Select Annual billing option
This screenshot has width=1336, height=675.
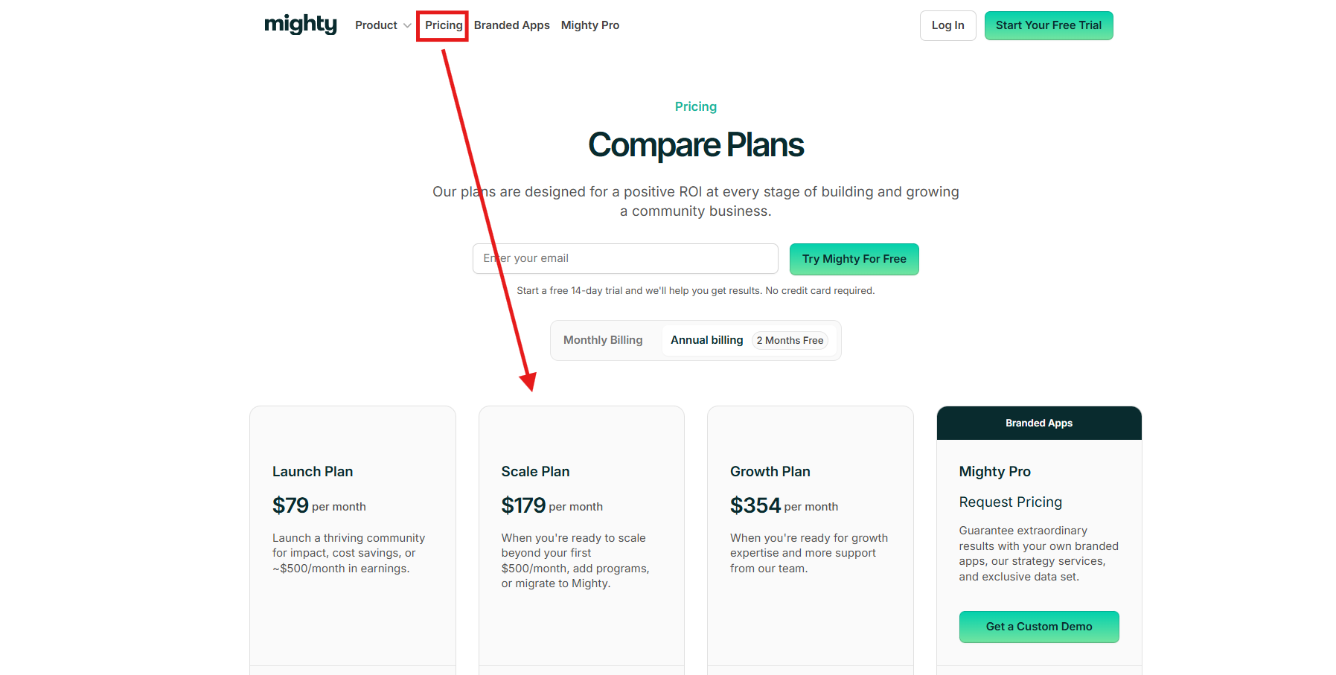(706, 339)
